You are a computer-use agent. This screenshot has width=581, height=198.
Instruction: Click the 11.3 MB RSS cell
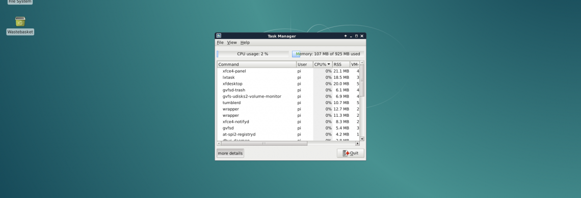coord(341,115)
